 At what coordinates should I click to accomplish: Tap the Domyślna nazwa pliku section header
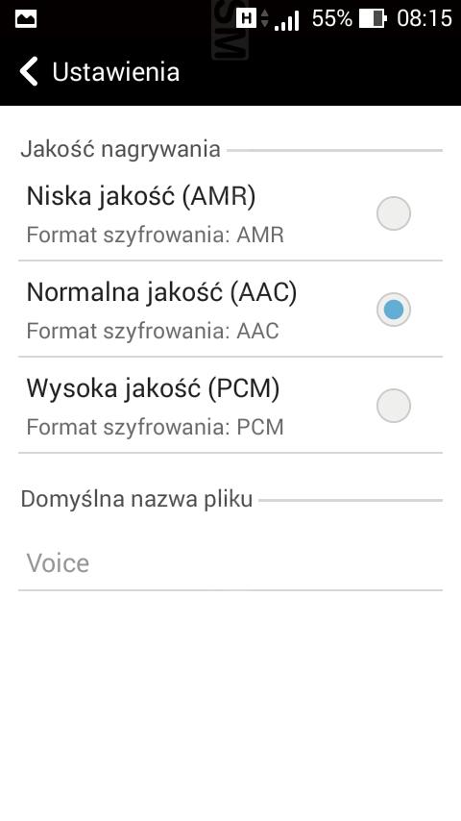[136, 499]
